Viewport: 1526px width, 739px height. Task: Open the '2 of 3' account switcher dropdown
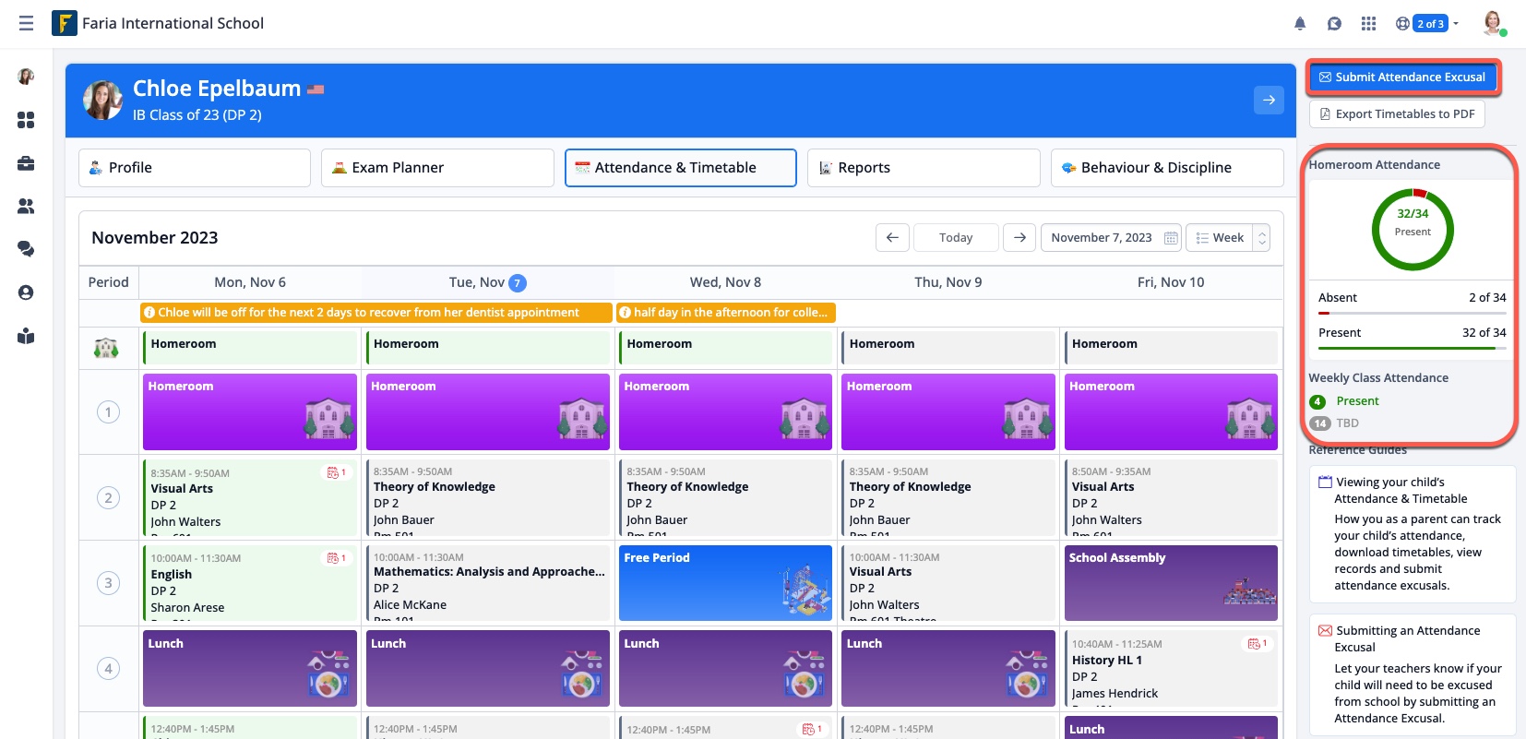tap(1427, 24)
